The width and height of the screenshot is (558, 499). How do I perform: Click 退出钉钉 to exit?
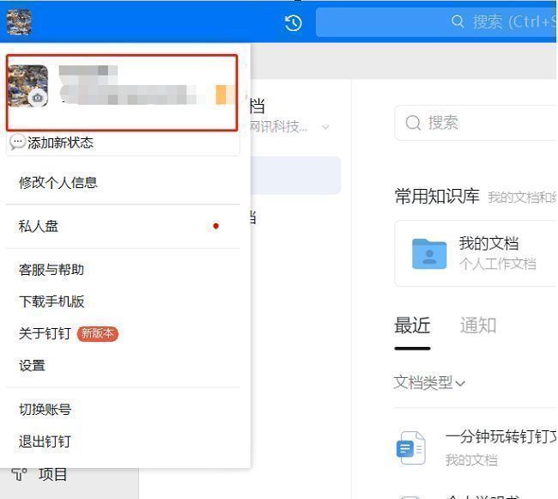(x=45, y=441)
